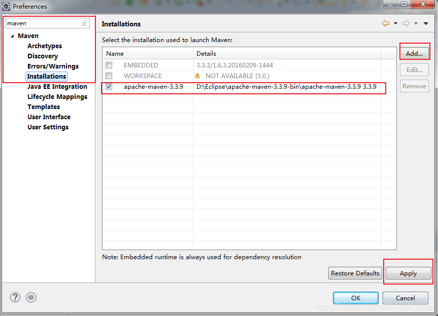Click the record preferences circle icon
The image size is (438, 316).
coord(31,297)
